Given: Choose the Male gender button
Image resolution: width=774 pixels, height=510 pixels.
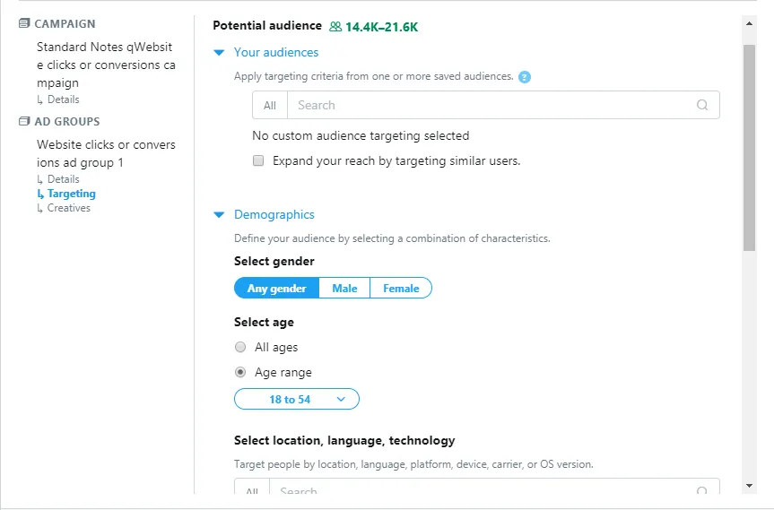Looking at the screenshot, I should coord(344,288).
